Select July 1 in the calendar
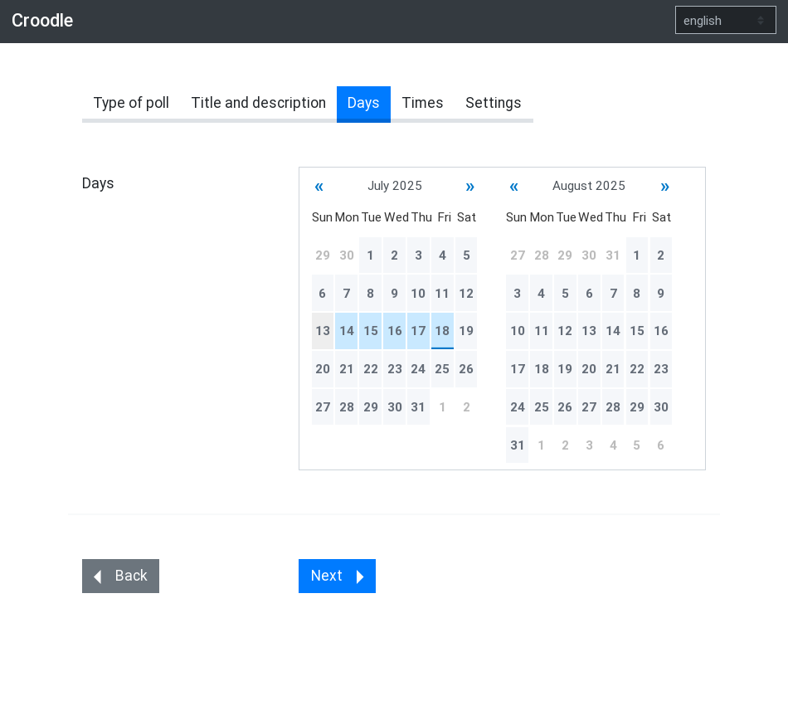This screenshot has width=788, height=720. [x=371, y=255]
